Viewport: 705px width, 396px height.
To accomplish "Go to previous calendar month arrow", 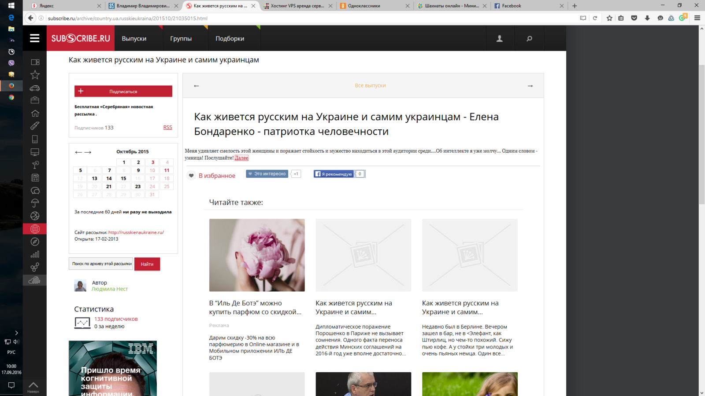I will coord(78,152).
